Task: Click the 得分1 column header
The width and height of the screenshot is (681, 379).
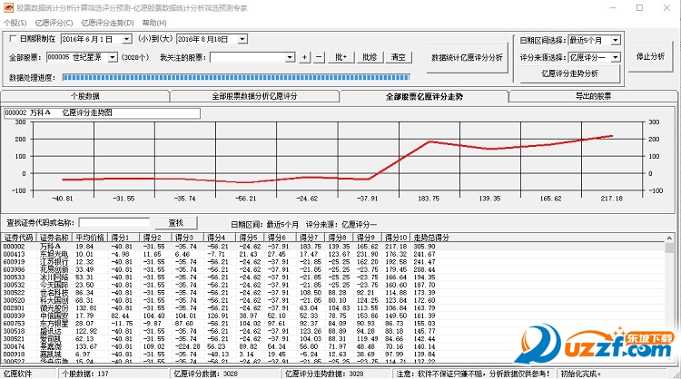Action: pyautogui.click(x=123, y=238)
